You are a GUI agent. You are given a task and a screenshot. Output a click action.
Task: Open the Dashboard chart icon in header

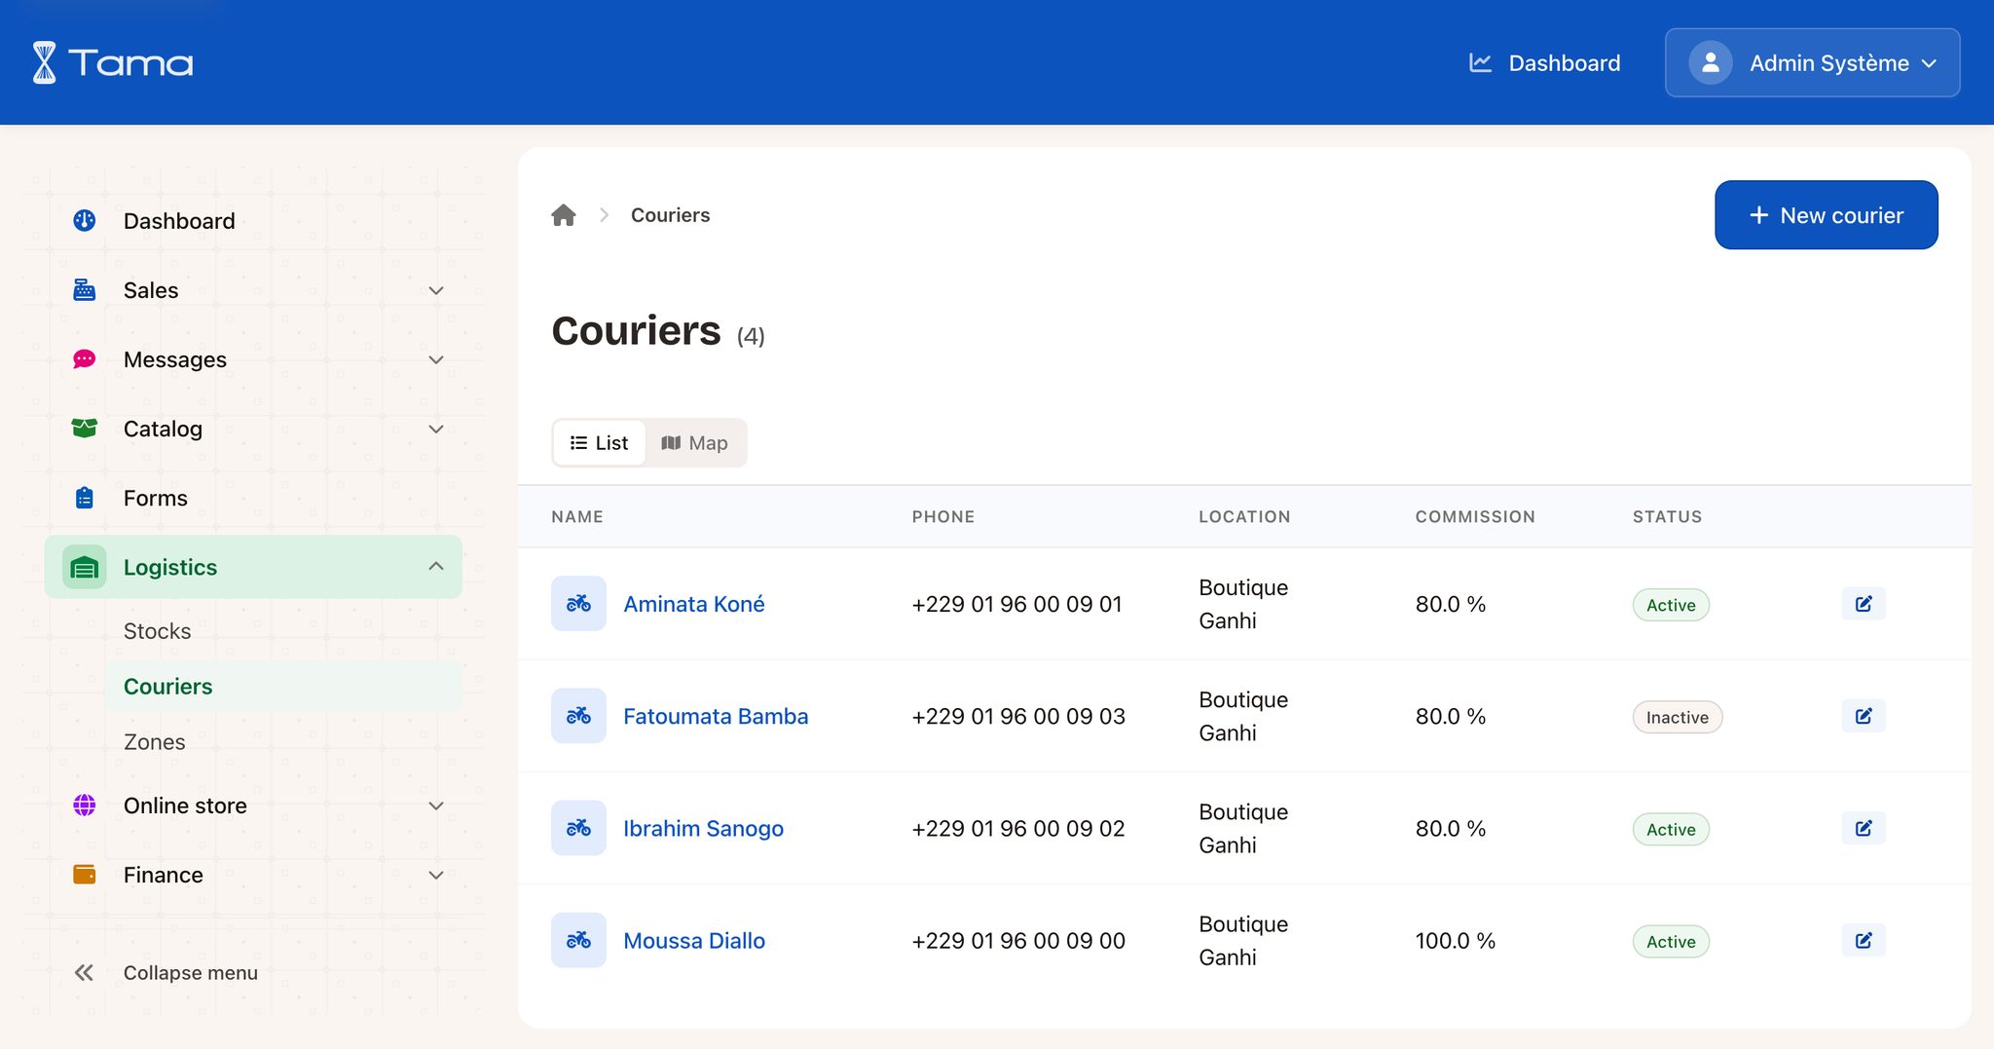tap(1480, 62)
